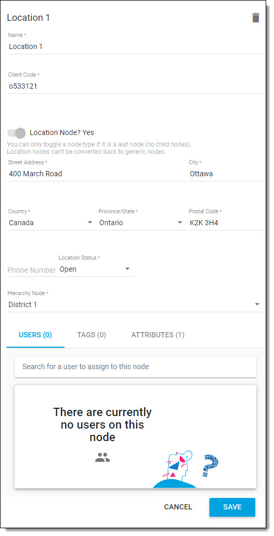Click the question mark illustration

pos(210,465)
